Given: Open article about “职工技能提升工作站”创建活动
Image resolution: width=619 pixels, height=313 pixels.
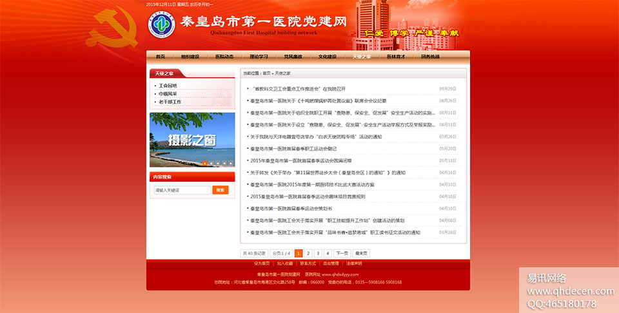Looking at the screenshot, I should [328, 221].
